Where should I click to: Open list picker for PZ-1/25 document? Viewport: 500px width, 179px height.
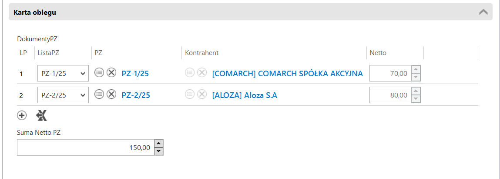click(x=99, y=73)
